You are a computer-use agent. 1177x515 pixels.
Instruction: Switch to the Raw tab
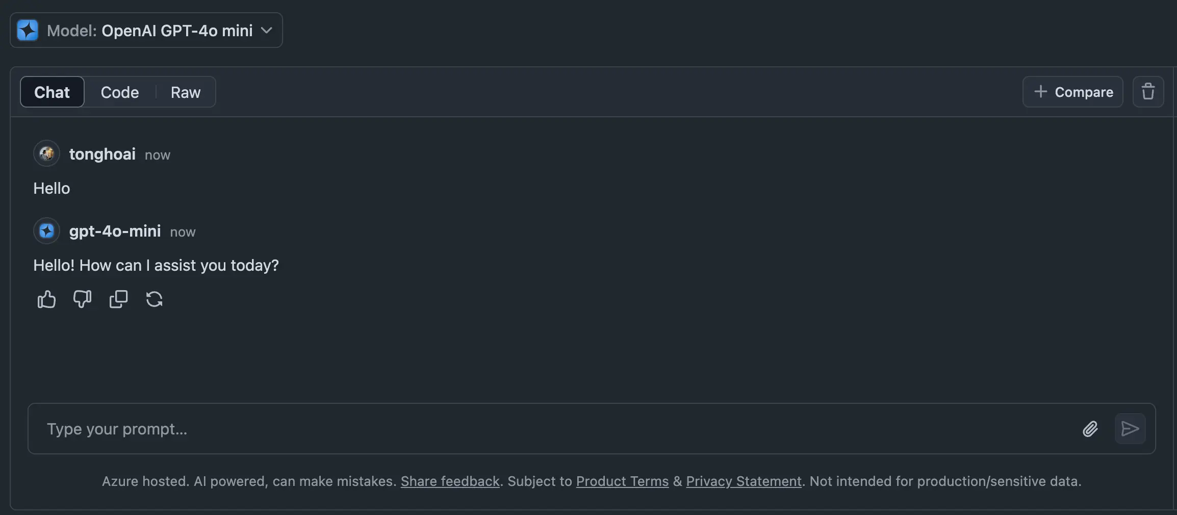click(x=186, y=92)
